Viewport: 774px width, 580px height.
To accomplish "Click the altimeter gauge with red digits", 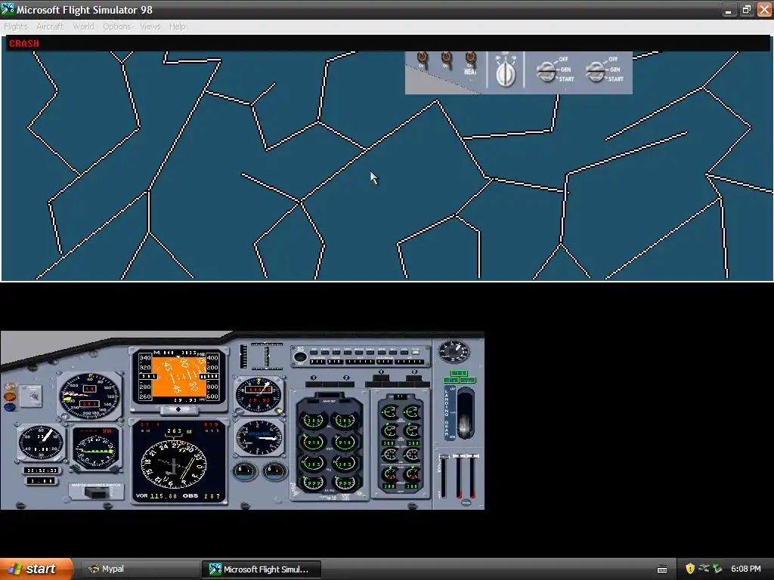I will 259,394.
